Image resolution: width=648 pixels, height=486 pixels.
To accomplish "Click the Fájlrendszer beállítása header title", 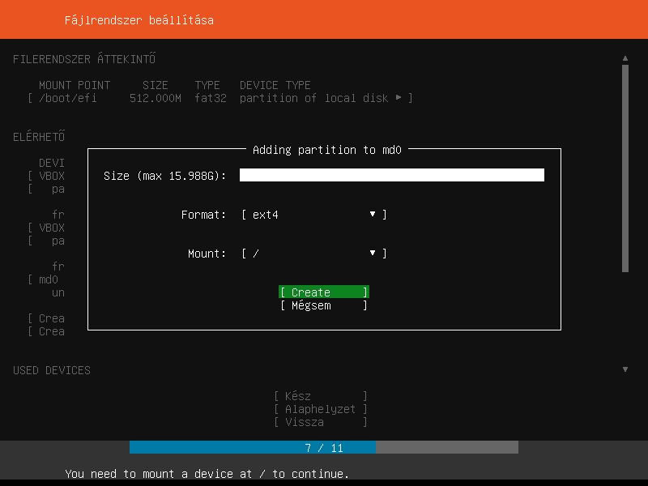I will [x=139, y=19].
